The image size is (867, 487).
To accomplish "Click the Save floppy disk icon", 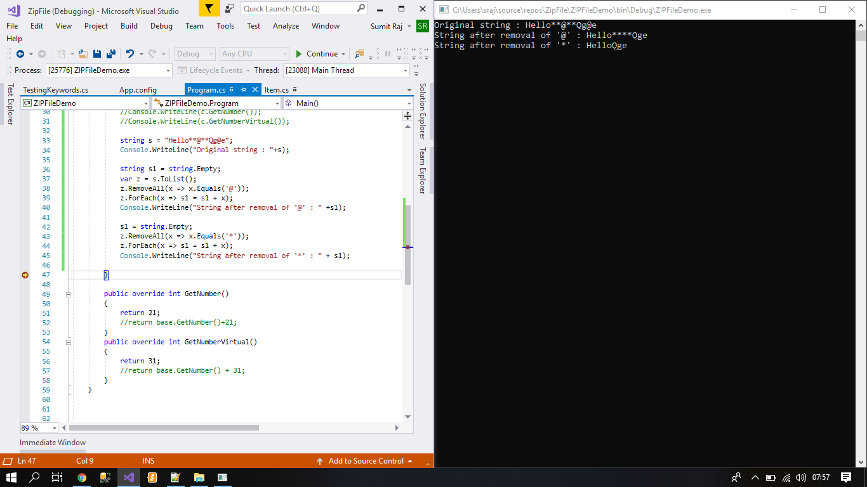I will pyautogui.click(x=97, y=54).
